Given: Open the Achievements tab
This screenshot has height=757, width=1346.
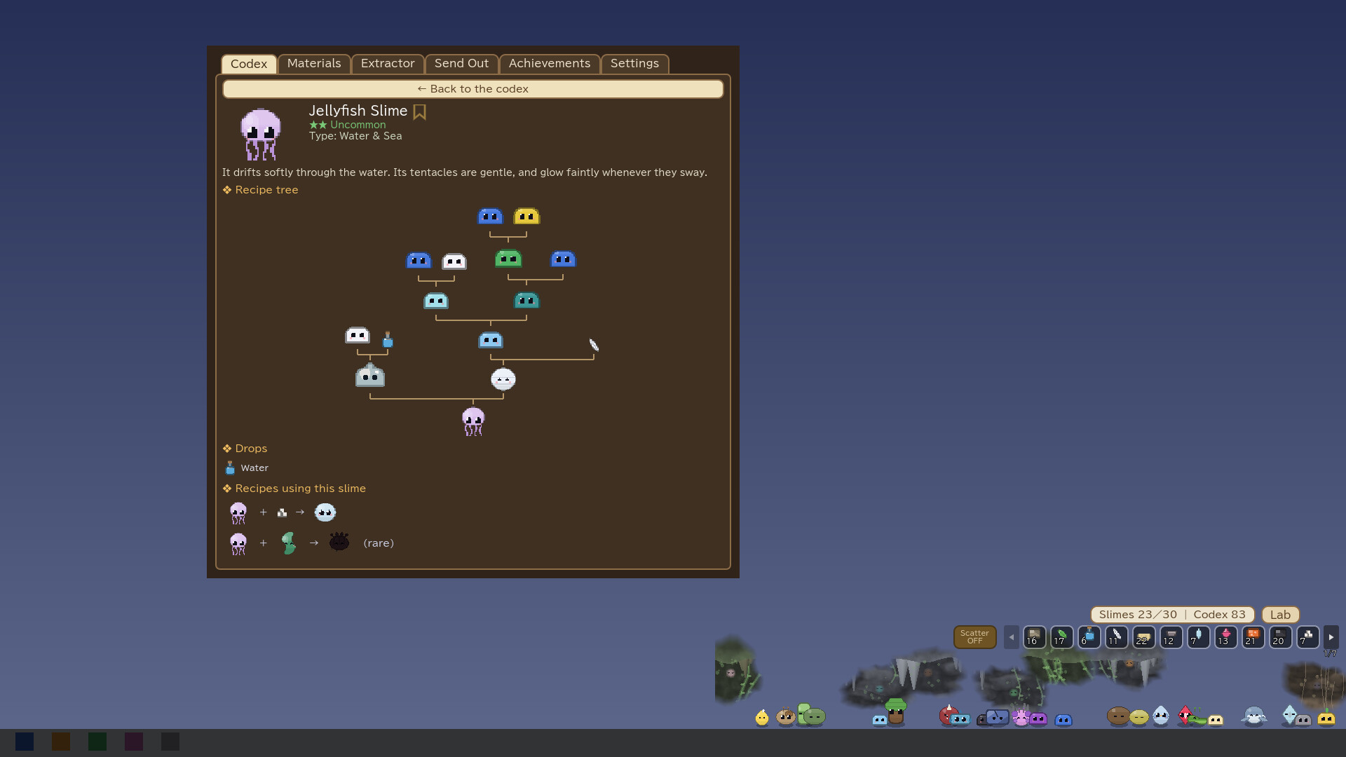Looking at the screenshot, I should (x=550, y=64).
